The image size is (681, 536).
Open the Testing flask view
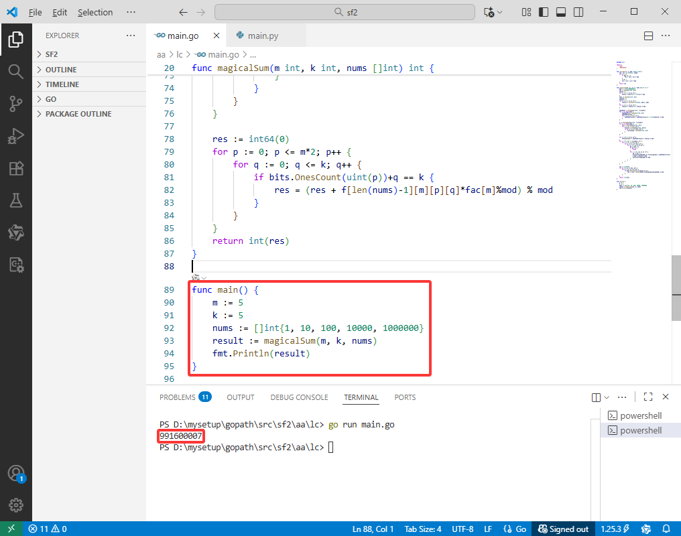[16, 200]
